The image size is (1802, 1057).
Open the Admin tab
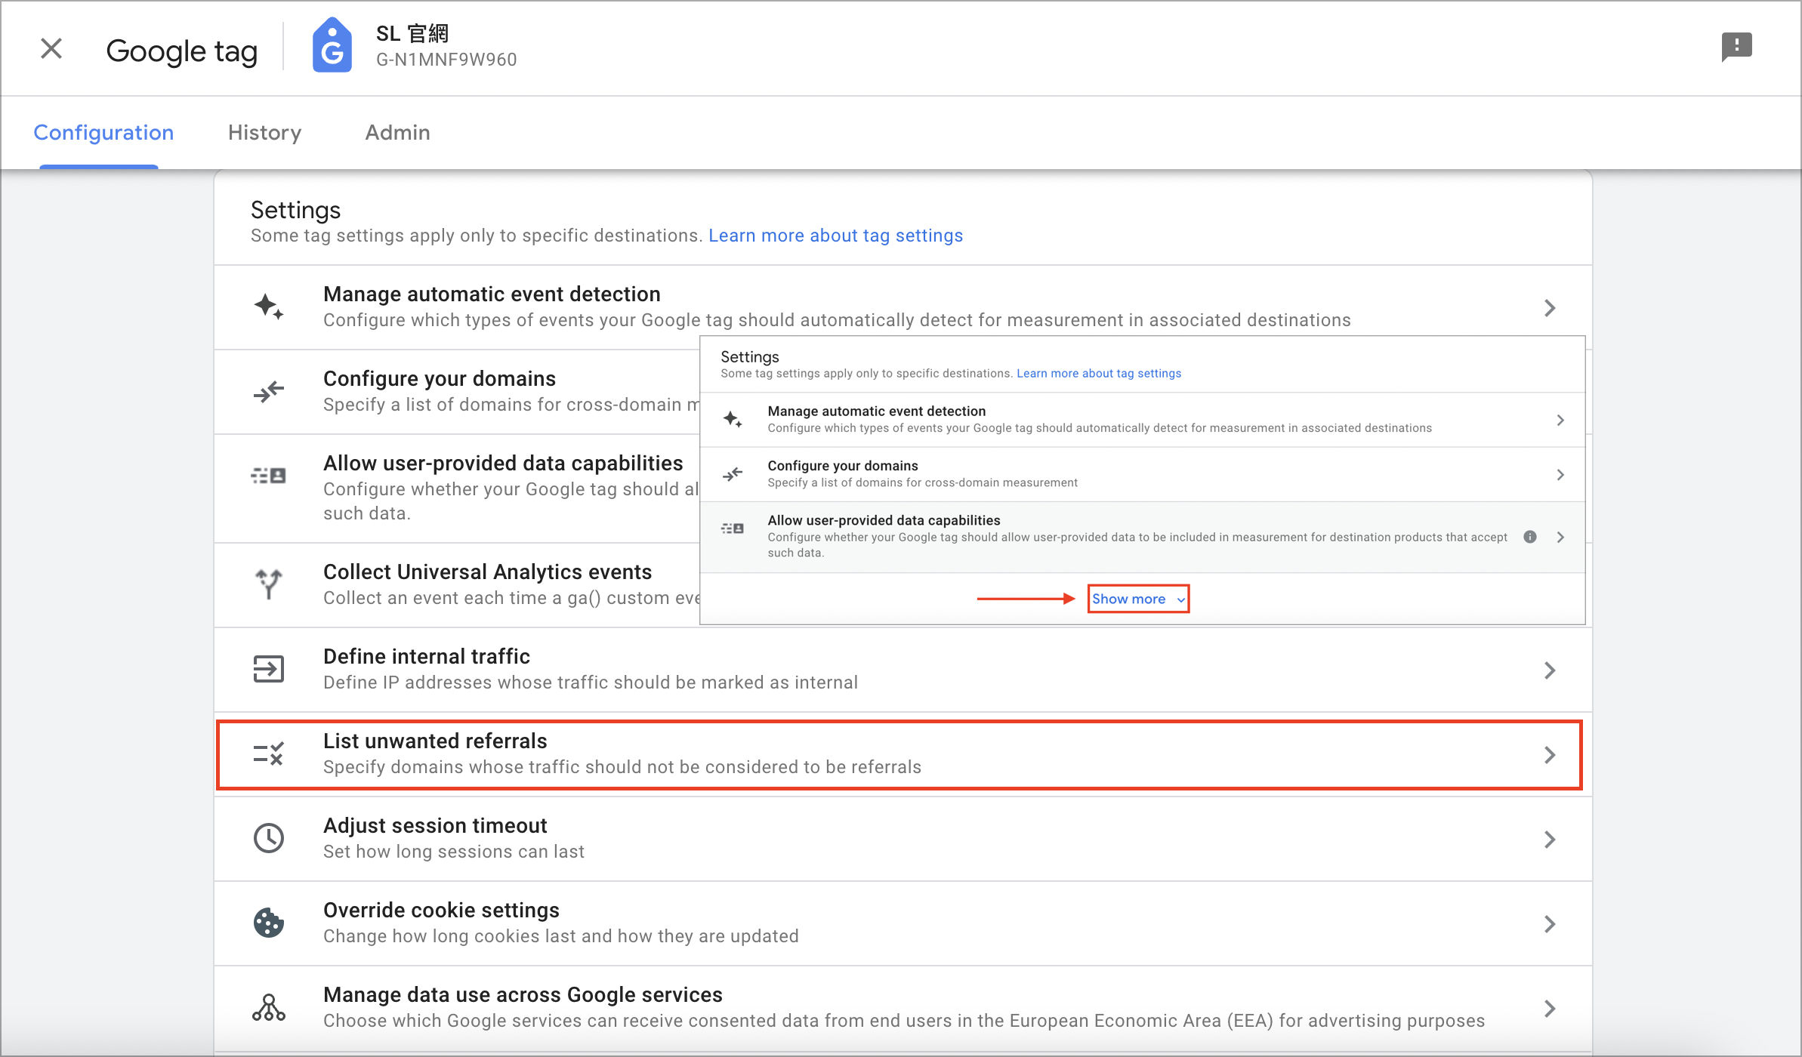pyautogui.click(x=397, y=132)
